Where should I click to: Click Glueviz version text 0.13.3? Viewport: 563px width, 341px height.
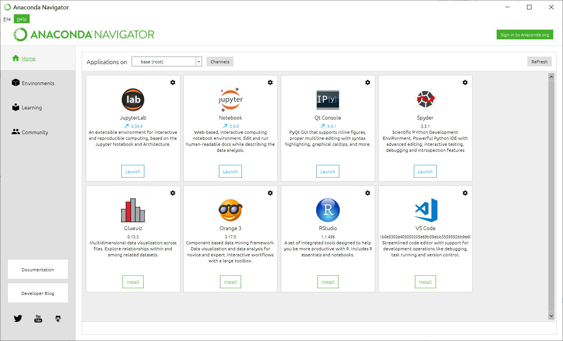133,237
